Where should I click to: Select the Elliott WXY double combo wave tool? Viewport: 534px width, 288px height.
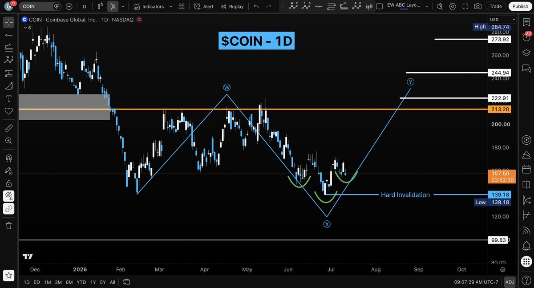pos(293,6)
